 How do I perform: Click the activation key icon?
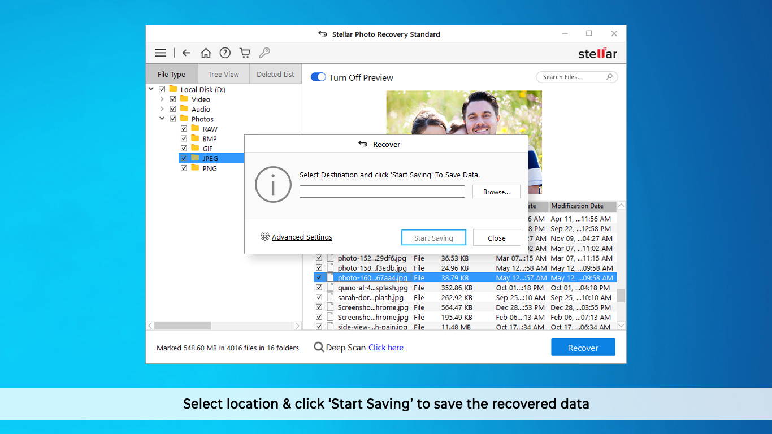click(264, 53)
